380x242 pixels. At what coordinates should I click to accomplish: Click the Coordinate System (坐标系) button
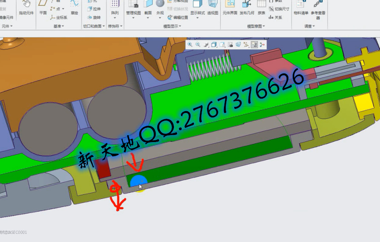pos(59,17)
